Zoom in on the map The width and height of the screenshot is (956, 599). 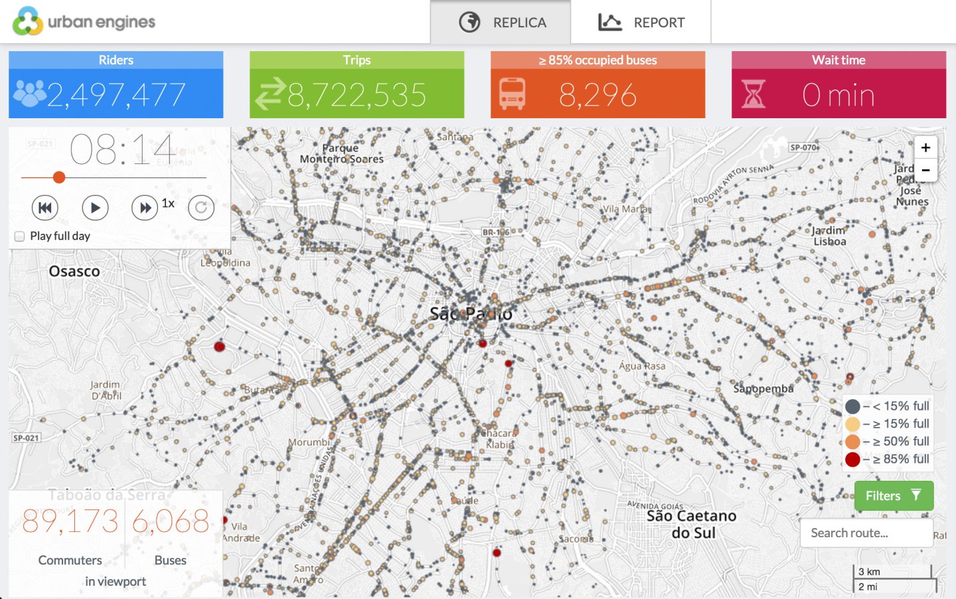925,147
